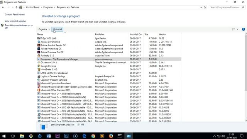Click Igor Pavlov publisher cell

100,38
